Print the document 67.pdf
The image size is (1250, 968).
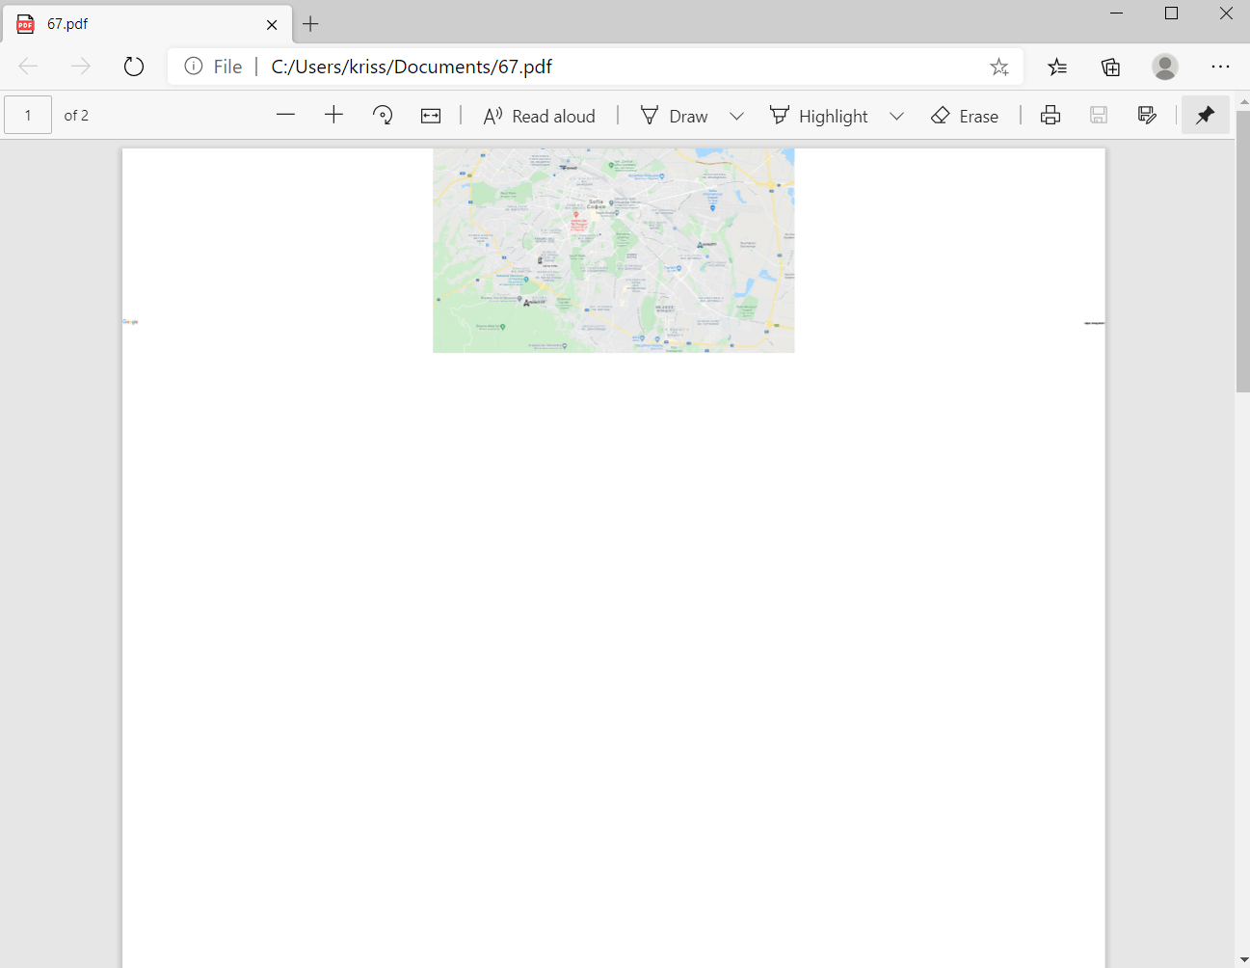(x=1050, y=115)
